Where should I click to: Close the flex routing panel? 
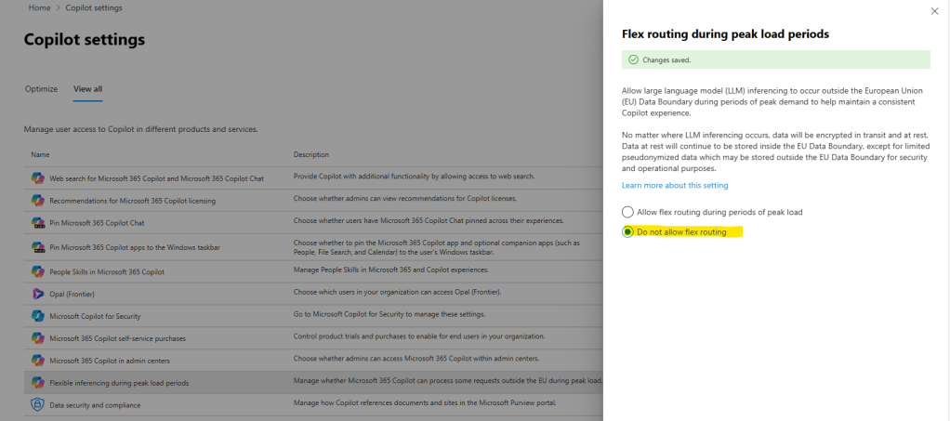pos(934,11)
